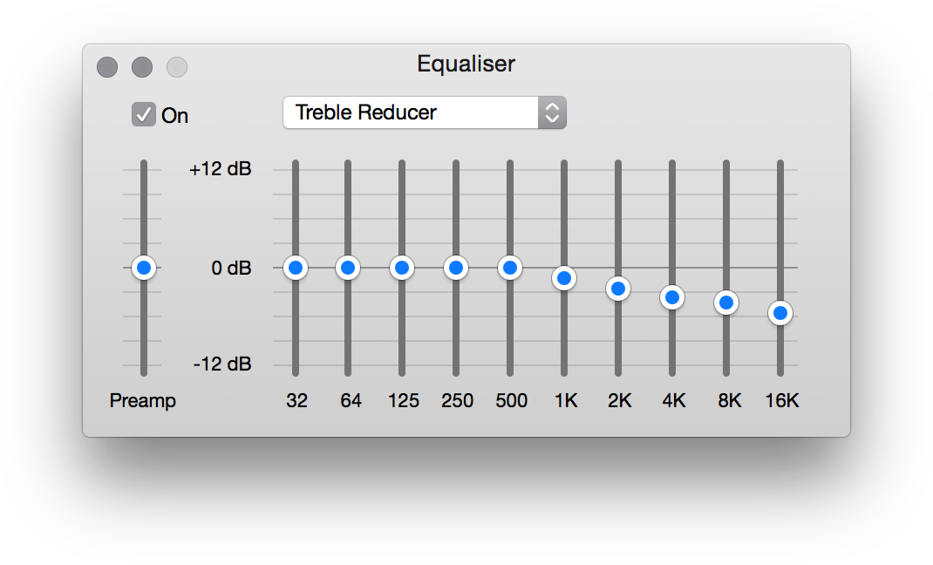The image size is (933, 565).
Task: Click the 2K band slider knob
Action: pyautogui.click(x=618, y=289)
